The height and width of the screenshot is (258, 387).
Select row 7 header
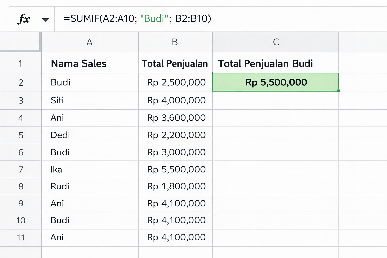[21, 169]
